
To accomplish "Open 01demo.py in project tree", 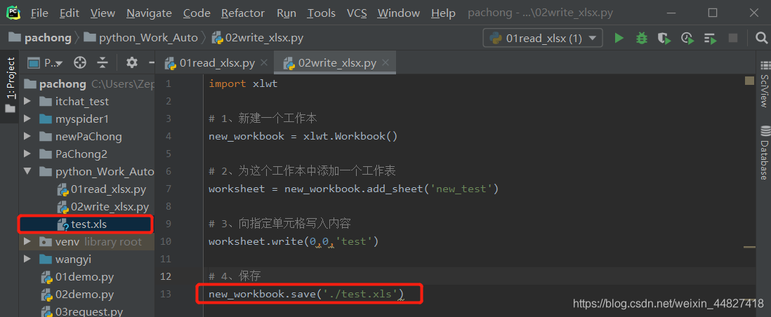I will tap(84, 277).
